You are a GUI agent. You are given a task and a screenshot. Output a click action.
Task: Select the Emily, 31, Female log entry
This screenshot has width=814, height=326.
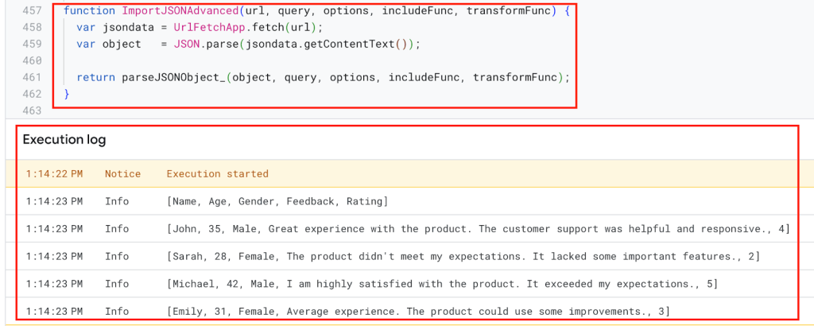407,311
